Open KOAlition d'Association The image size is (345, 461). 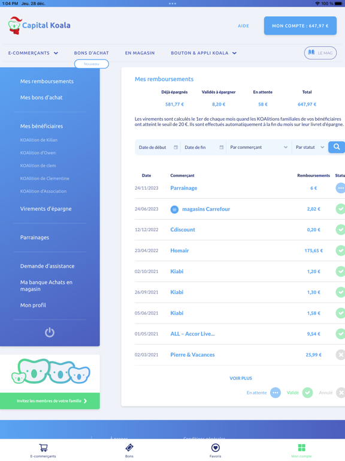click(43, 191)
